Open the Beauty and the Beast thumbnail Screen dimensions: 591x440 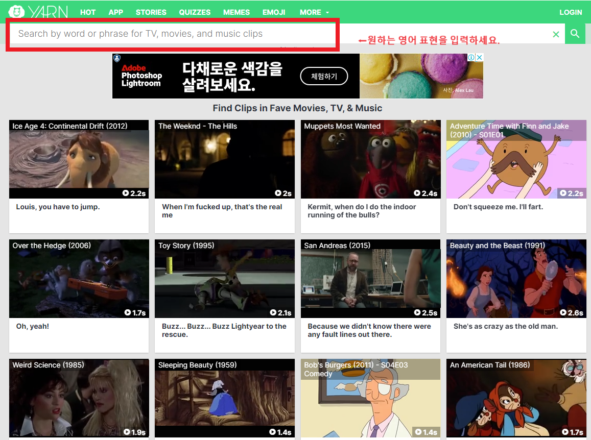516,278
